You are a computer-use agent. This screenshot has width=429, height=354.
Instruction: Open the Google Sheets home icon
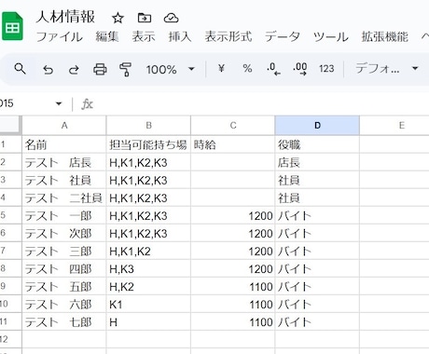coord(12,26)
